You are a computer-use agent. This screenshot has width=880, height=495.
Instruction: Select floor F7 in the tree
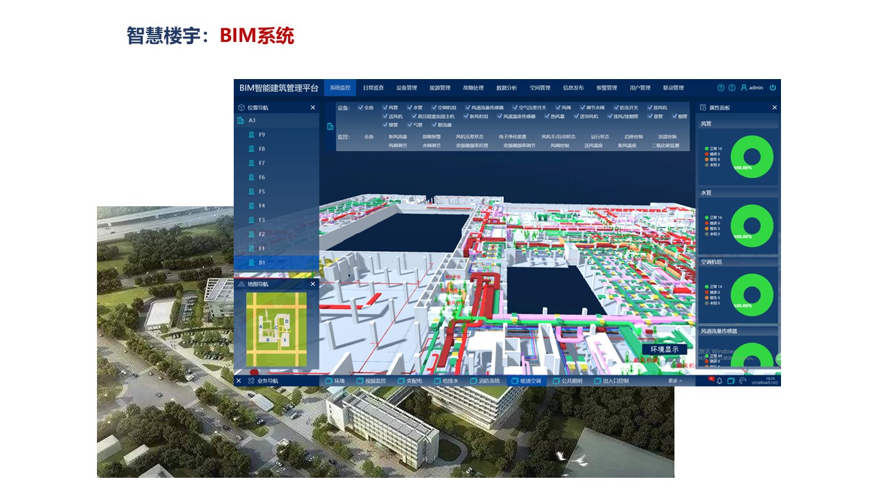[276, 163]
